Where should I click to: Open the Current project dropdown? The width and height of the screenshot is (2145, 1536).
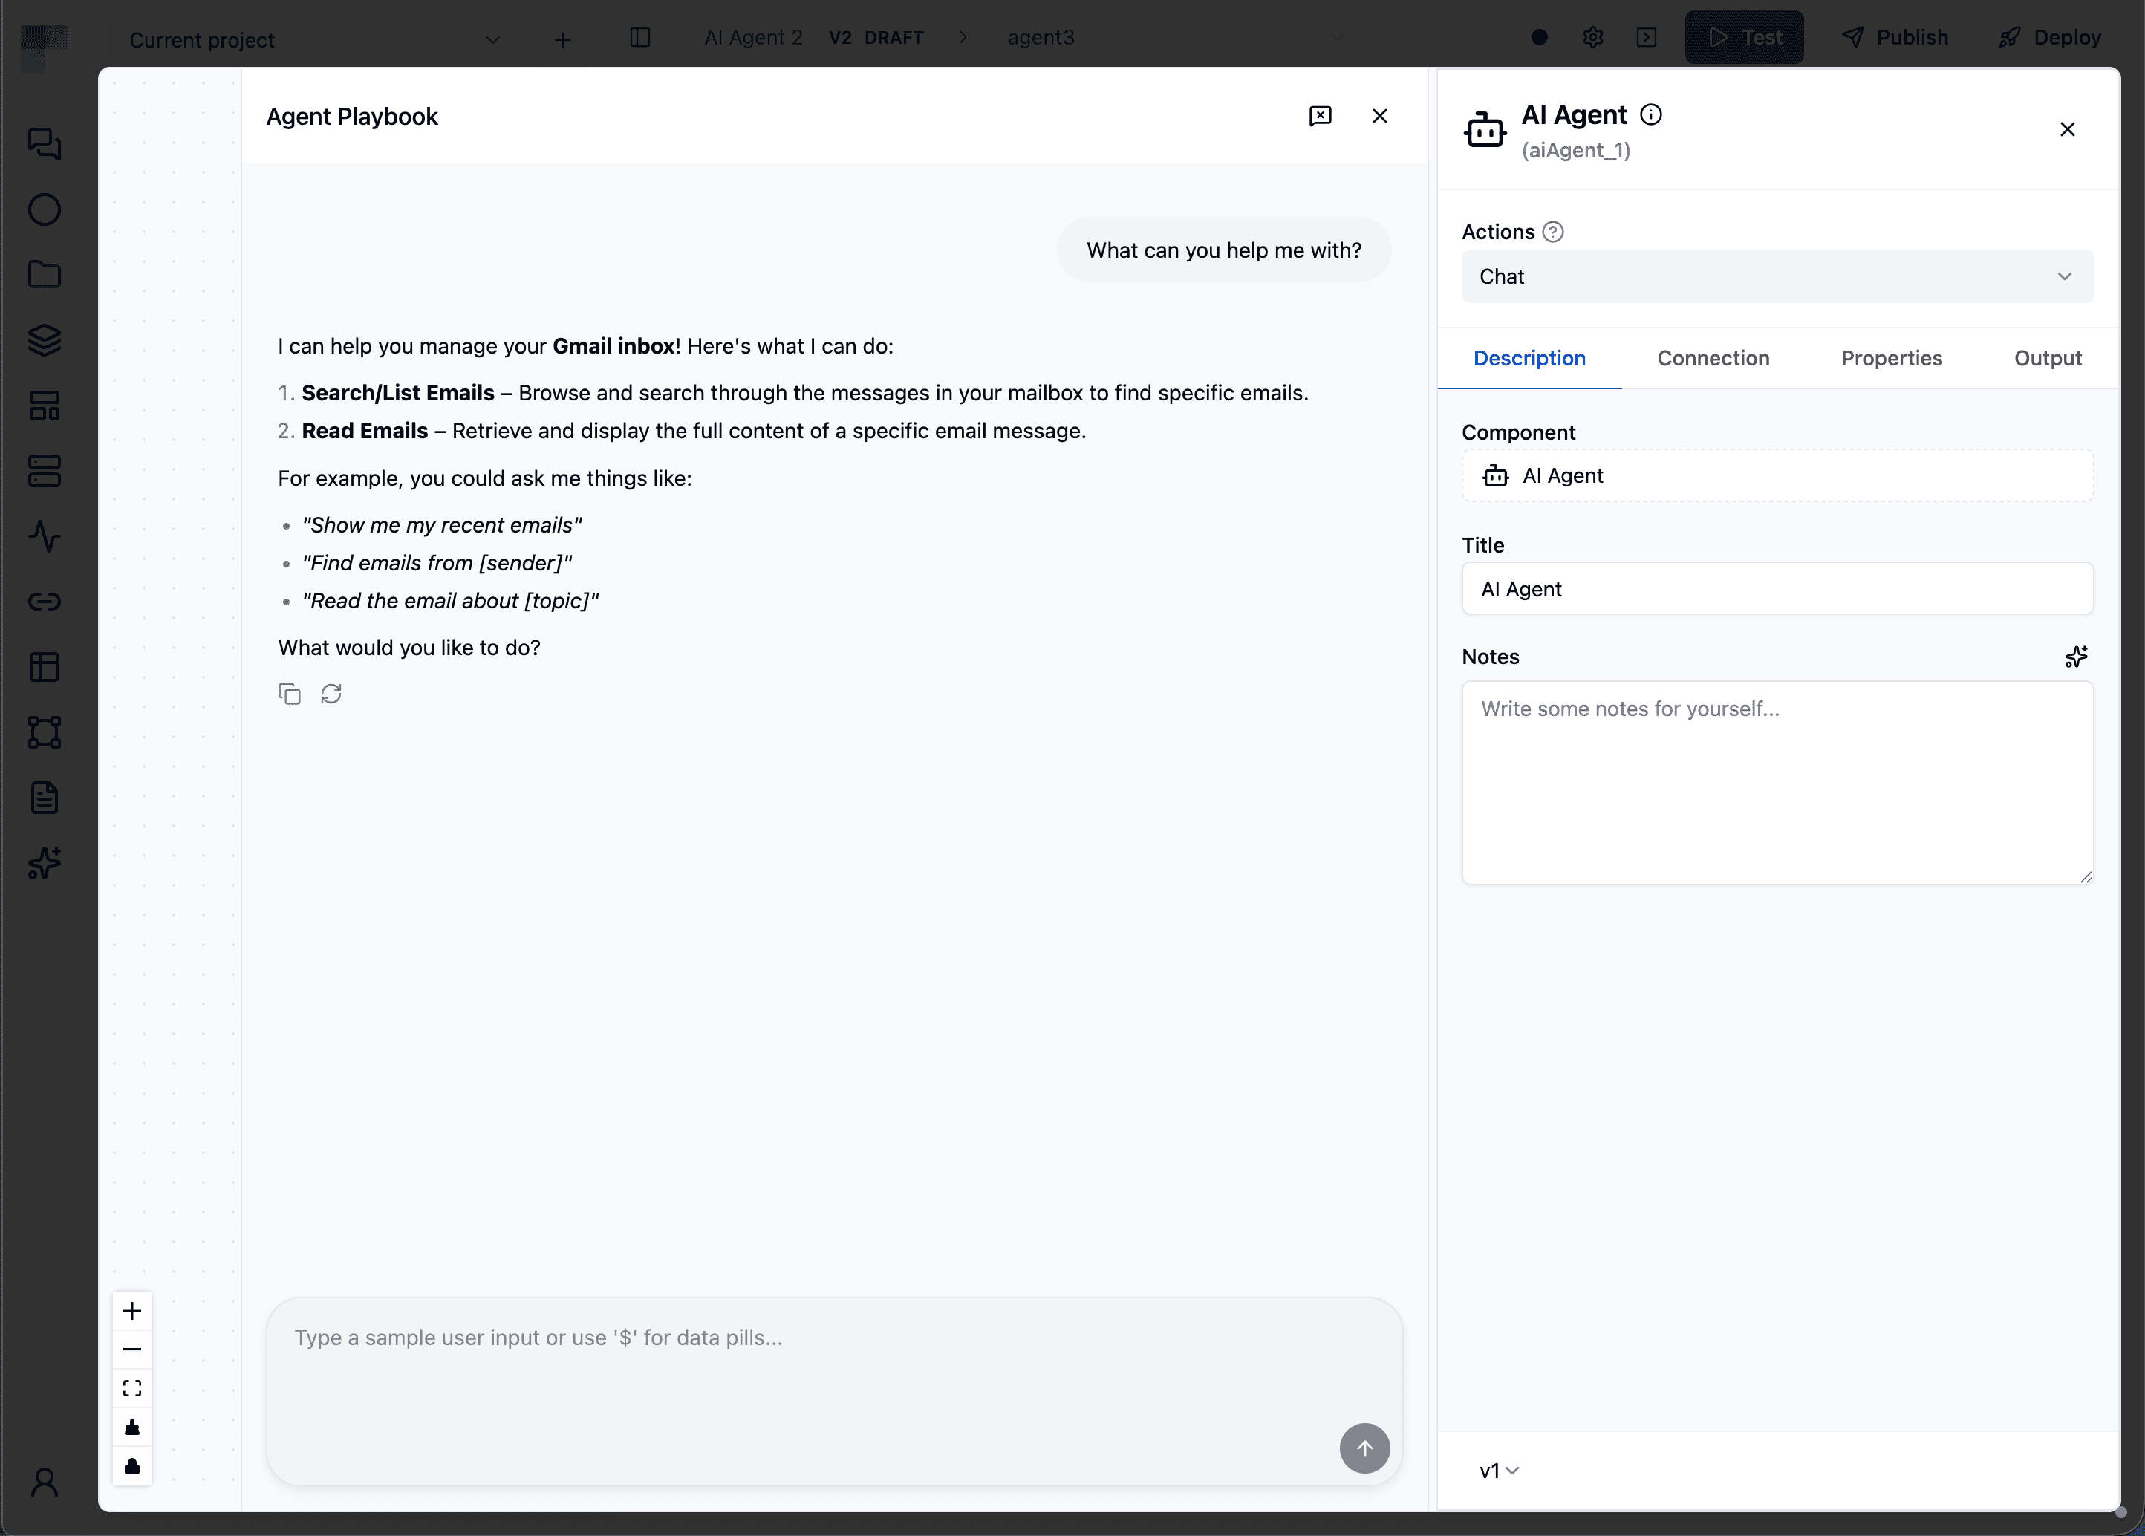tap(314, 39)
